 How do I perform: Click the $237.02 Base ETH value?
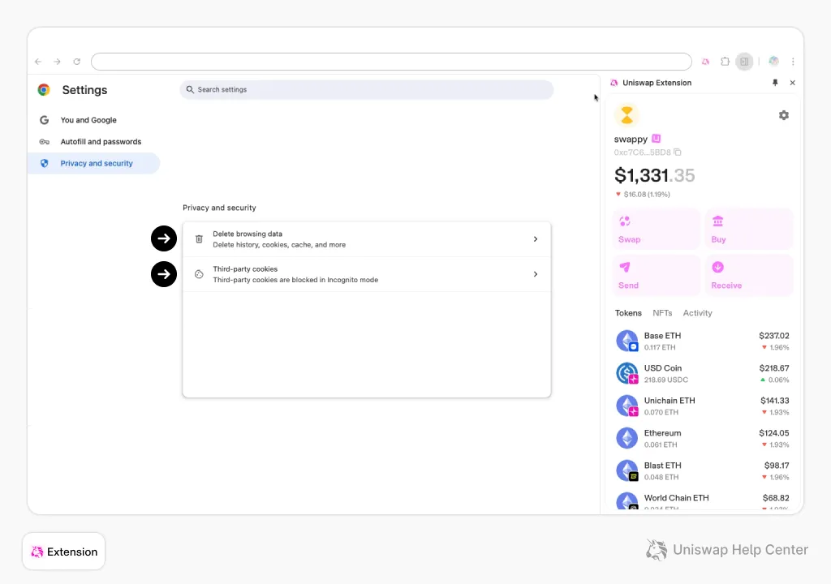tap(773, 336)
